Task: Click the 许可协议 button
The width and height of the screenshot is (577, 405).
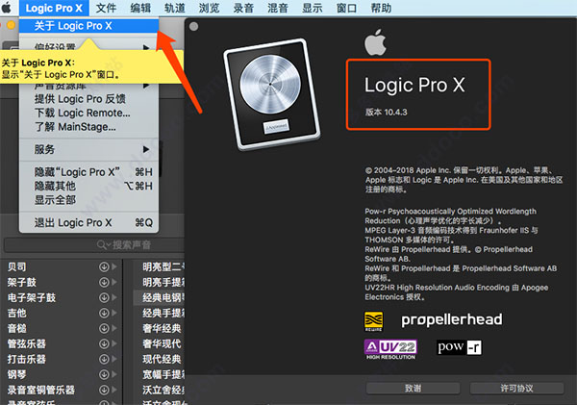Action: pos(516,389)
